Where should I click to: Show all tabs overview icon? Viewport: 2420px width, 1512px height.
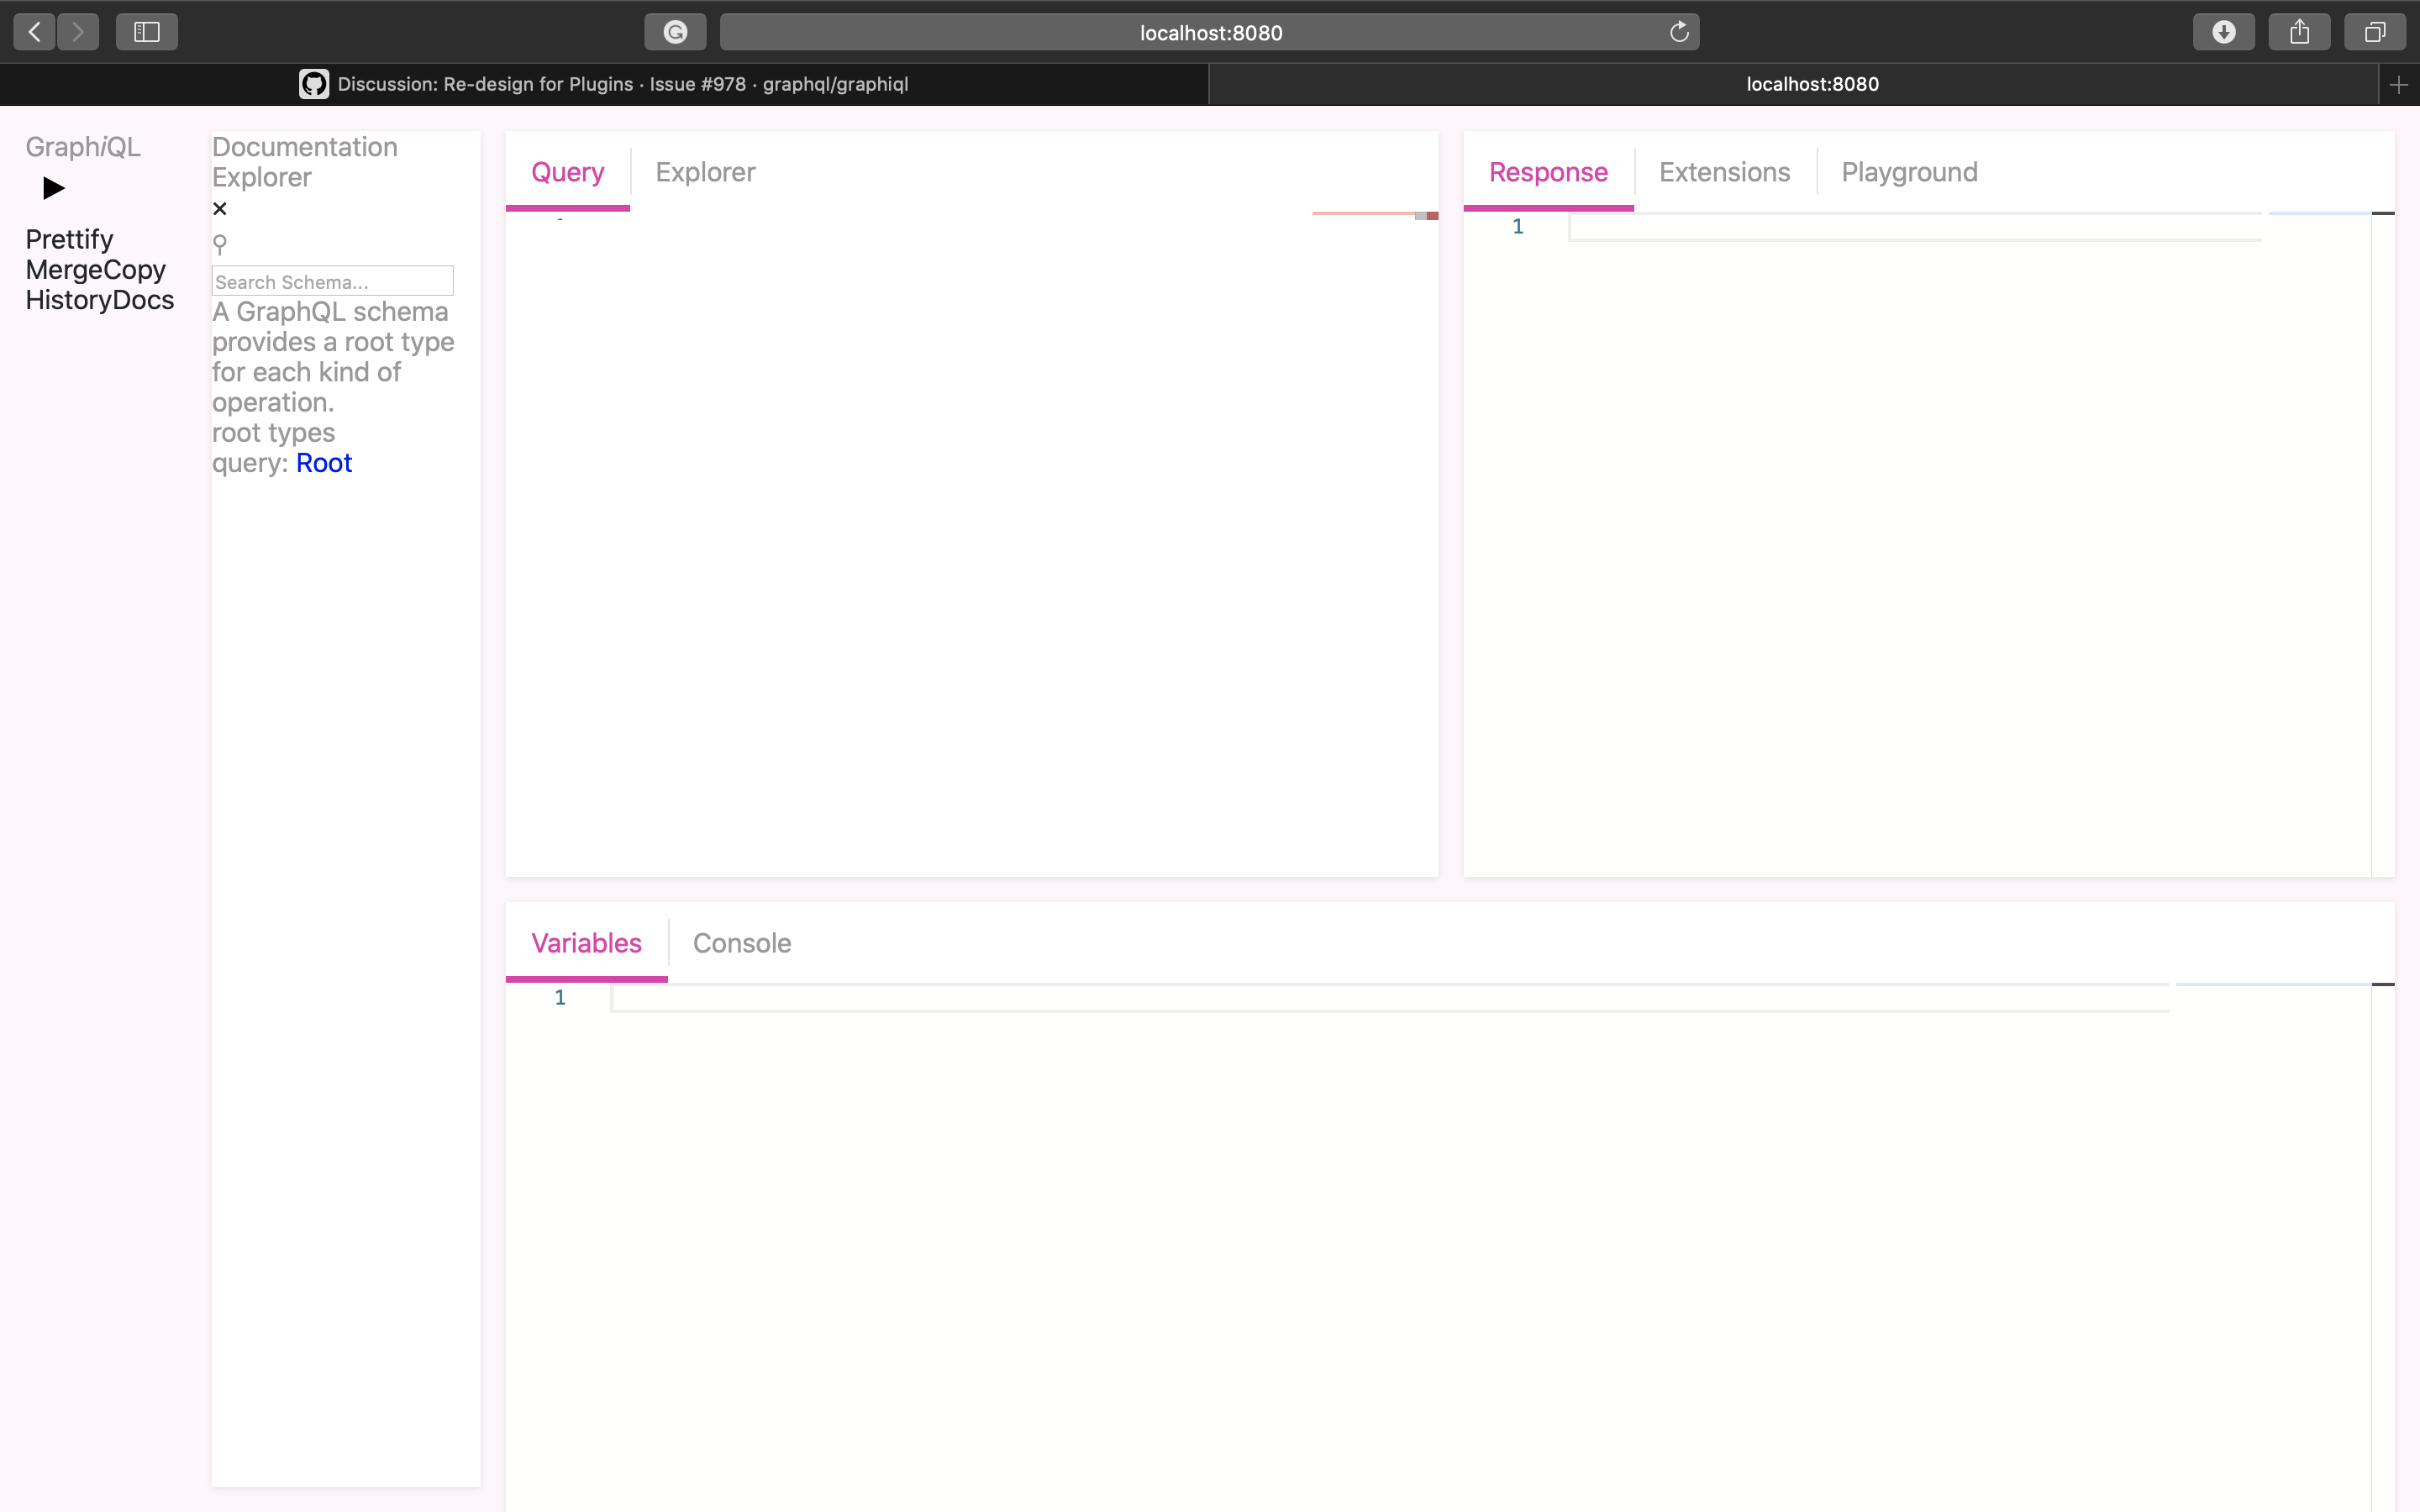(x=2375, y=32)
